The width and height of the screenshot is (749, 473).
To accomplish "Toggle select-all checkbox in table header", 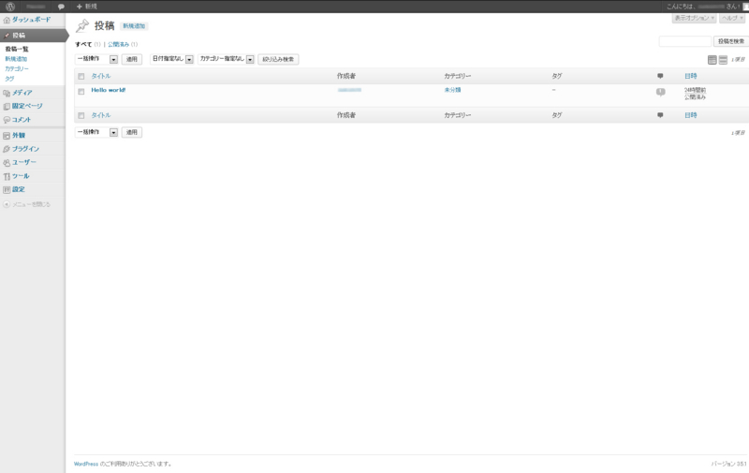I will (x=81, y=77).
